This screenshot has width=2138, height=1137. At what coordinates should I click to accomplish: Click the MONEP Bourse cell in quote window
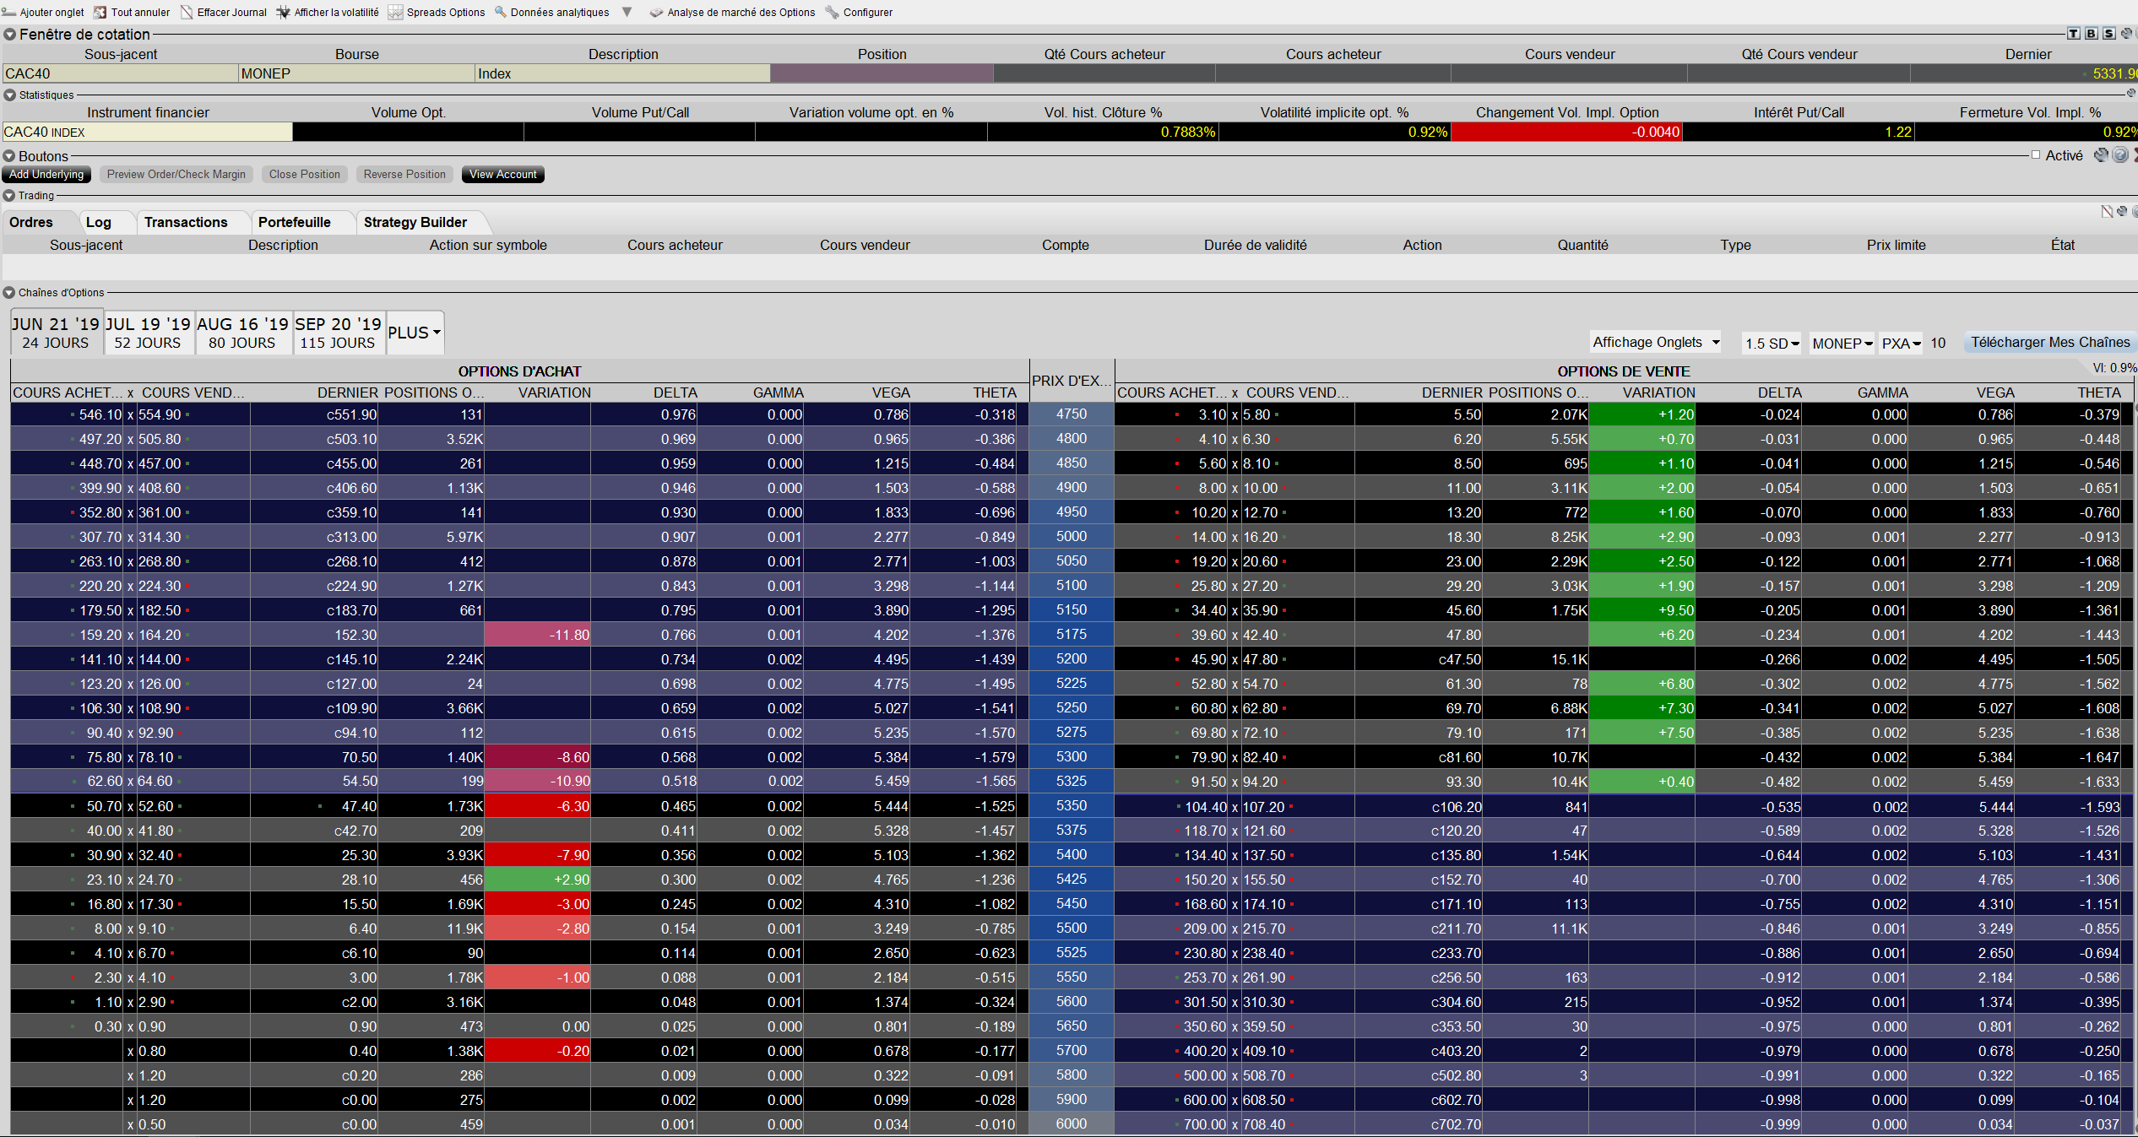pos(356,73)
